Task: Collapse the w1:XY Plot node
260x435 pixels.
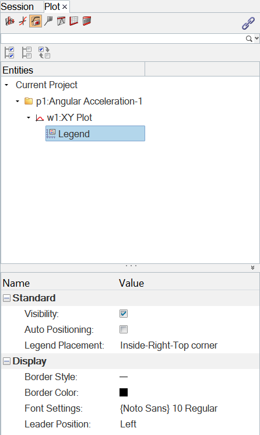Action: pyautogui.click(x=29, y=117)
